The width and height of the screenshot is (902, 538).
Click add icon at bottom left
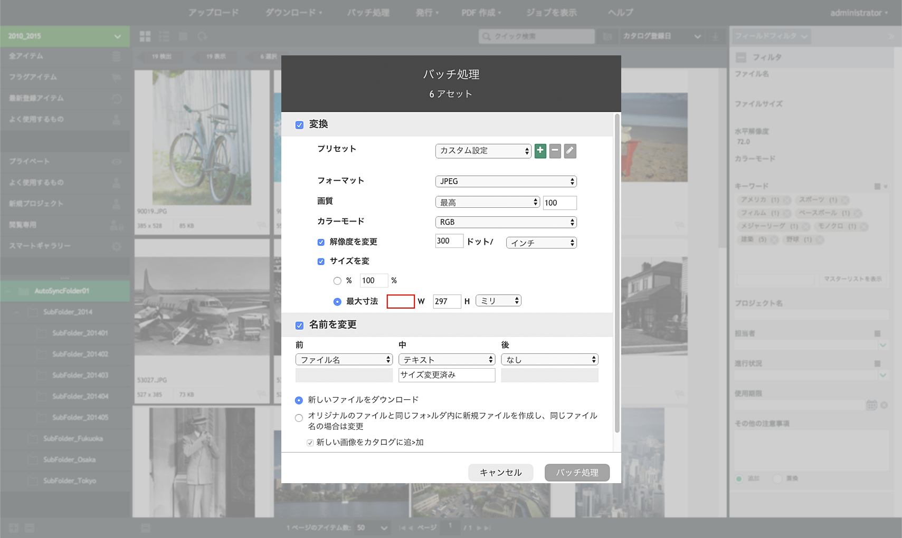(14, 528)
